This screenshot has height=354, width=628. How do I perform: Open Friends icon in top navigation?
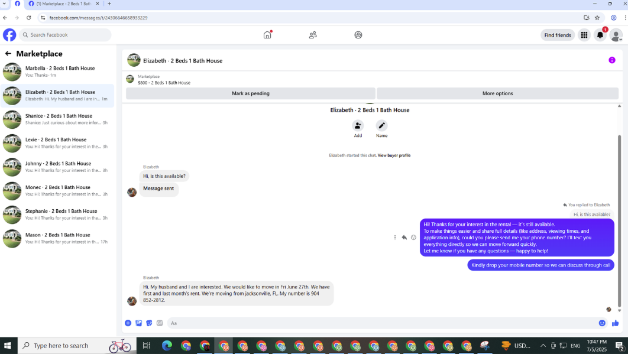[313, 35]
